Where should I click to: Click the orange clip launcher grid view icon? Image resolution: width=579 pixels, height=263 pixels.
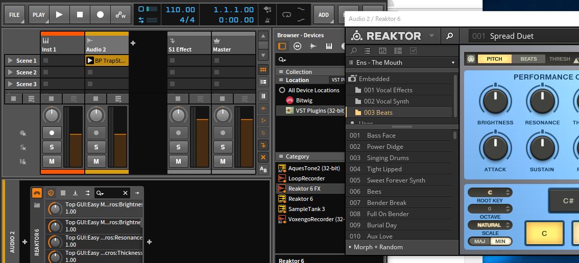coord(263,70)
